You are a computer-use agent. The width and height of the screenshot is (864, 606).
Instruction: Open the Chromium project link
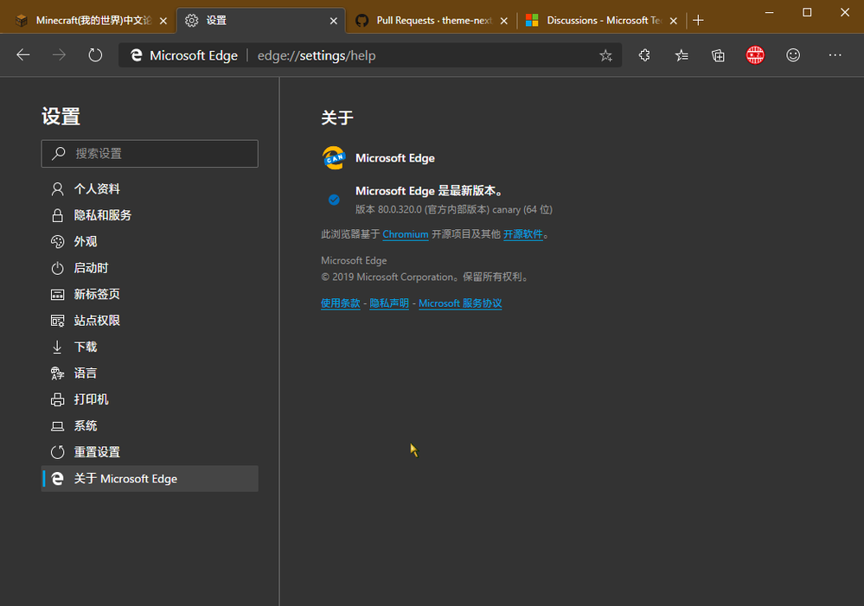tap(405, 234)
